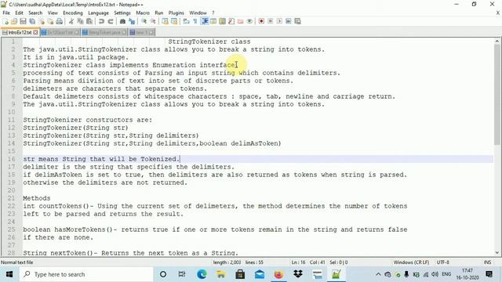Open Firefox from the taskbar
The width and height of the screenshot is (502, 282).
coord(278,274)
